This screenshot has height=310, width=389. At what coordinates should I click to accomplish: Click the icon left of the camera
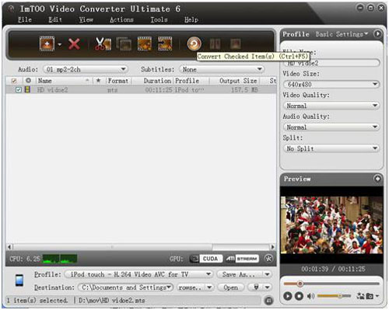pos(361,296)
